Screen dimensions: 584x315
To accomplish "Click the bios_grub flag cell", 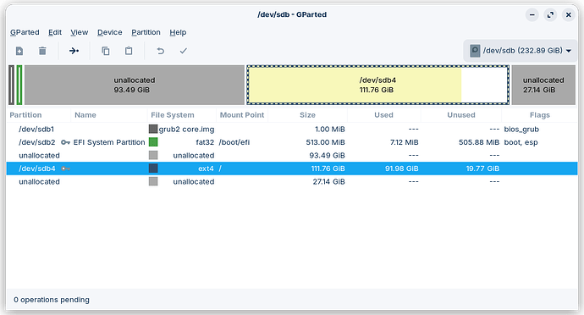I will [521, 130].
